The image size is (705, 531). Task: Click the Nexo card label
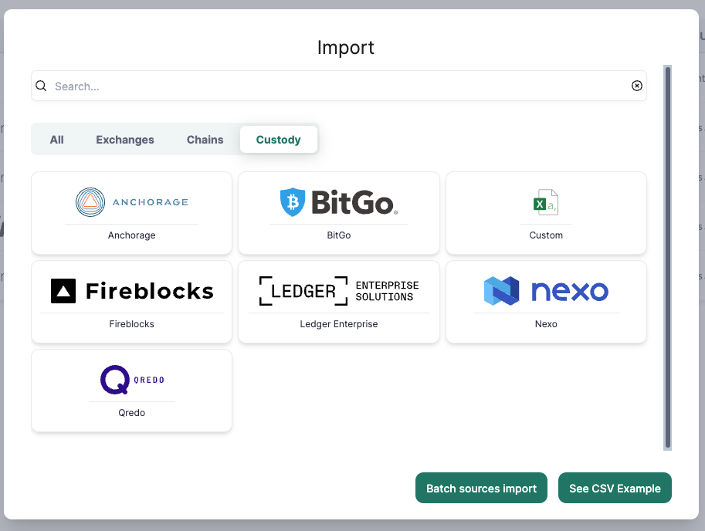pos(546,324)
